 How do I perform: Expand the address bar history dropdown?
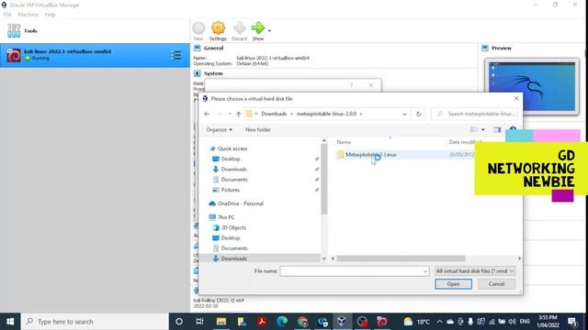pyautogui.click(x=404, y=114)
